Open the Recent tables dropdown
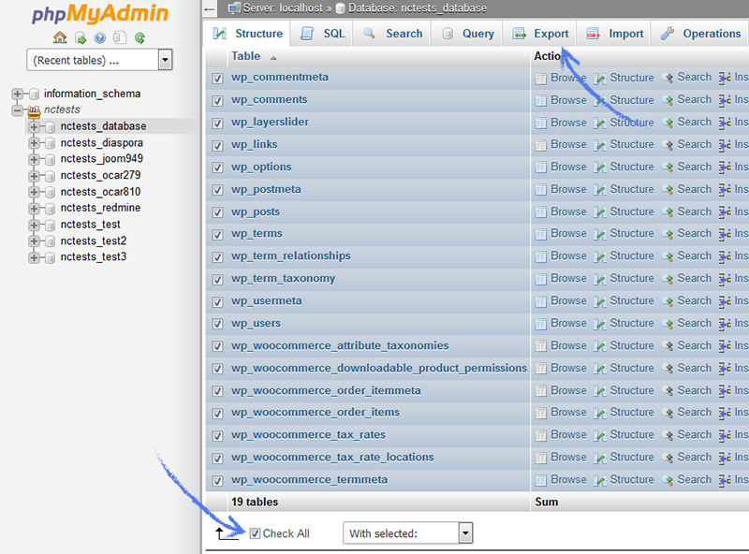Viewport: 749px width, 554px height. click(x=99, y=60)
